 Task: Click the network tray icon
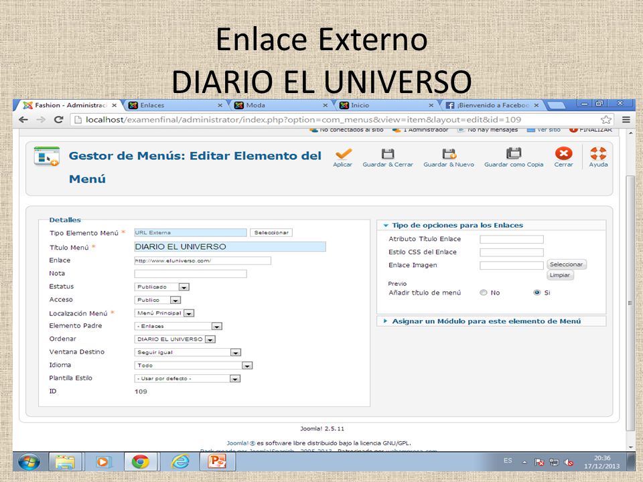554,462
